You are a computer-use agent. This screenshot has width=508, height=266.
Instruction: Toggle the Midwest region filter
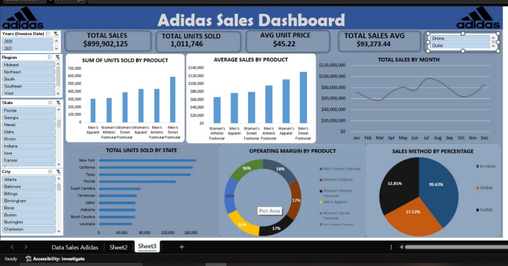[x=28, y=65]
